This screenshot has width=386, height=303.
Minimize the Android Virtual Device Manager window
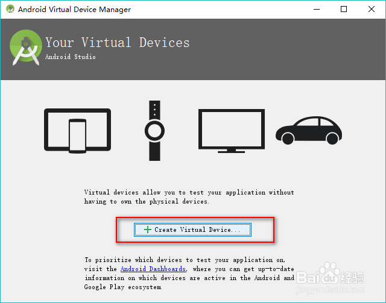click(x=317, y=10)
